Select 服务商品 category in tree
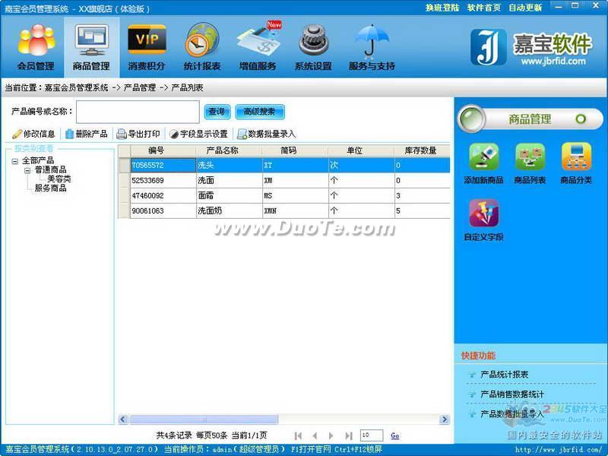This screenshot has width=608, height=456. tap(50, 188)
